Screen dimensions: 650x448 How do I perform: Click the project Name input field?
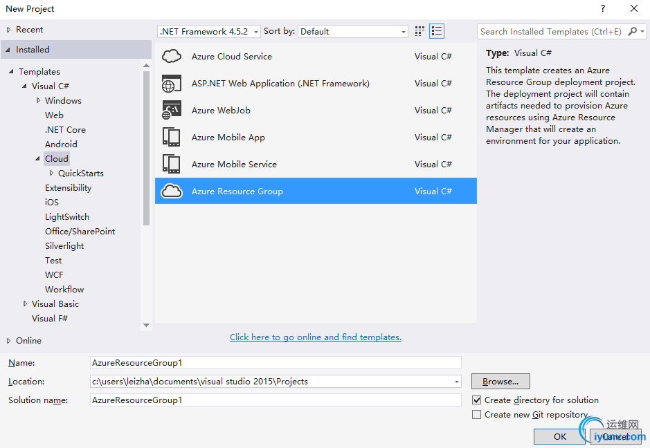tap(276, 363)
